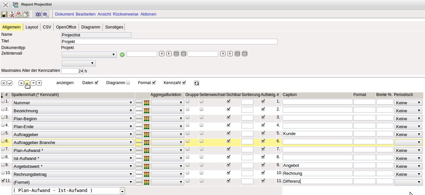Move selected row to bottom with arrow icon
Viewport: 425px width, 195px height.
click(x=39, y=83)
